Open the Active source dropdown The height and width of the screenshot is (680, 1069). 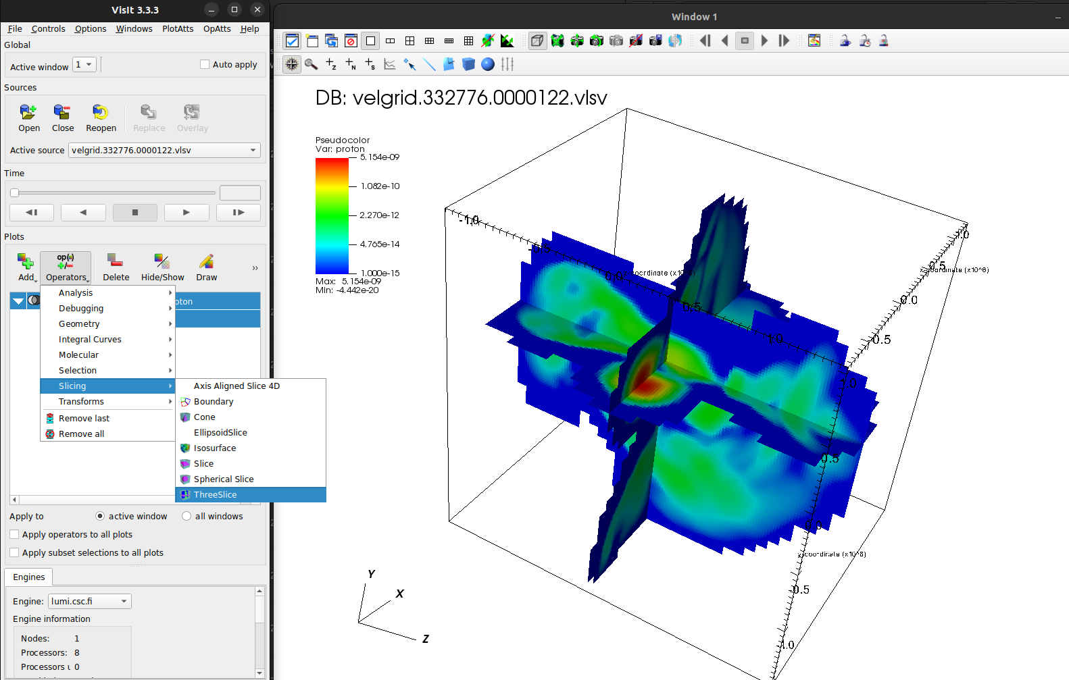[165, 151]
